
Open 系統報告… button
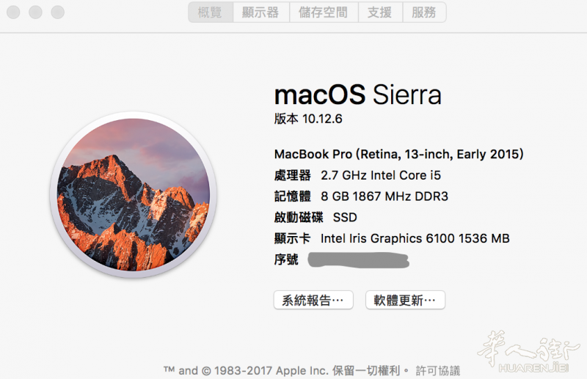tap(313, 300)
